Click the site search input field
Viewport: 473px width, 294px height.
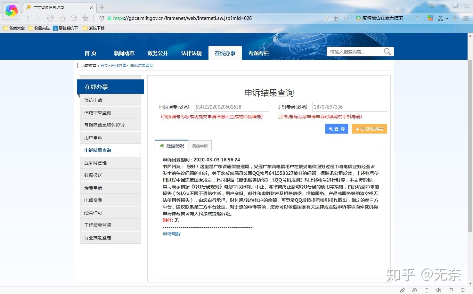355,52
